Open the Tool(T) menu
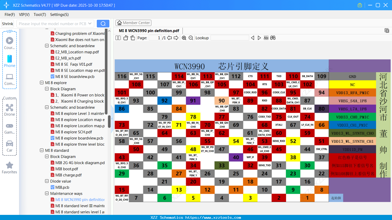 pos(40,15)
